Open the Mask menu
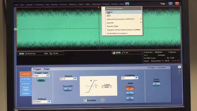The width and height of the screenshot is (197, 111). point(81,4)
